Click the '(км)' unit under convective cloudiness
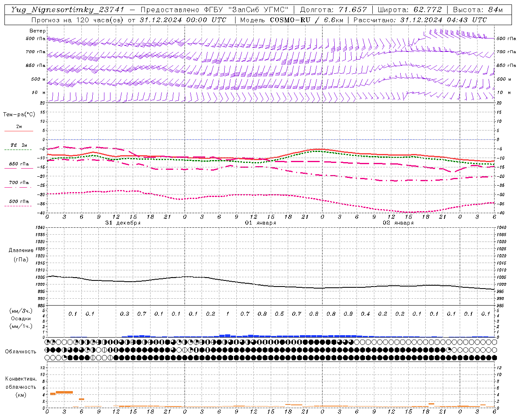This screenshot has height=415, width=518. (21, 395)
